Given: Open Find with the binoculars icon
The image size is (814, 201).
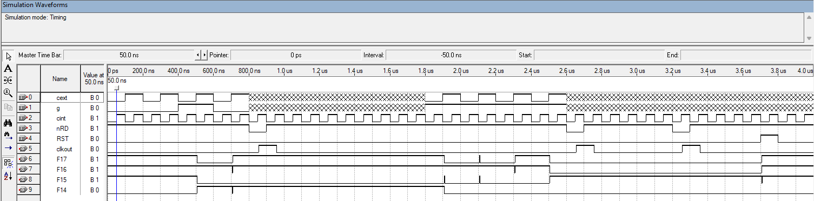Looking at the screenshot, I should pos(8,123).
